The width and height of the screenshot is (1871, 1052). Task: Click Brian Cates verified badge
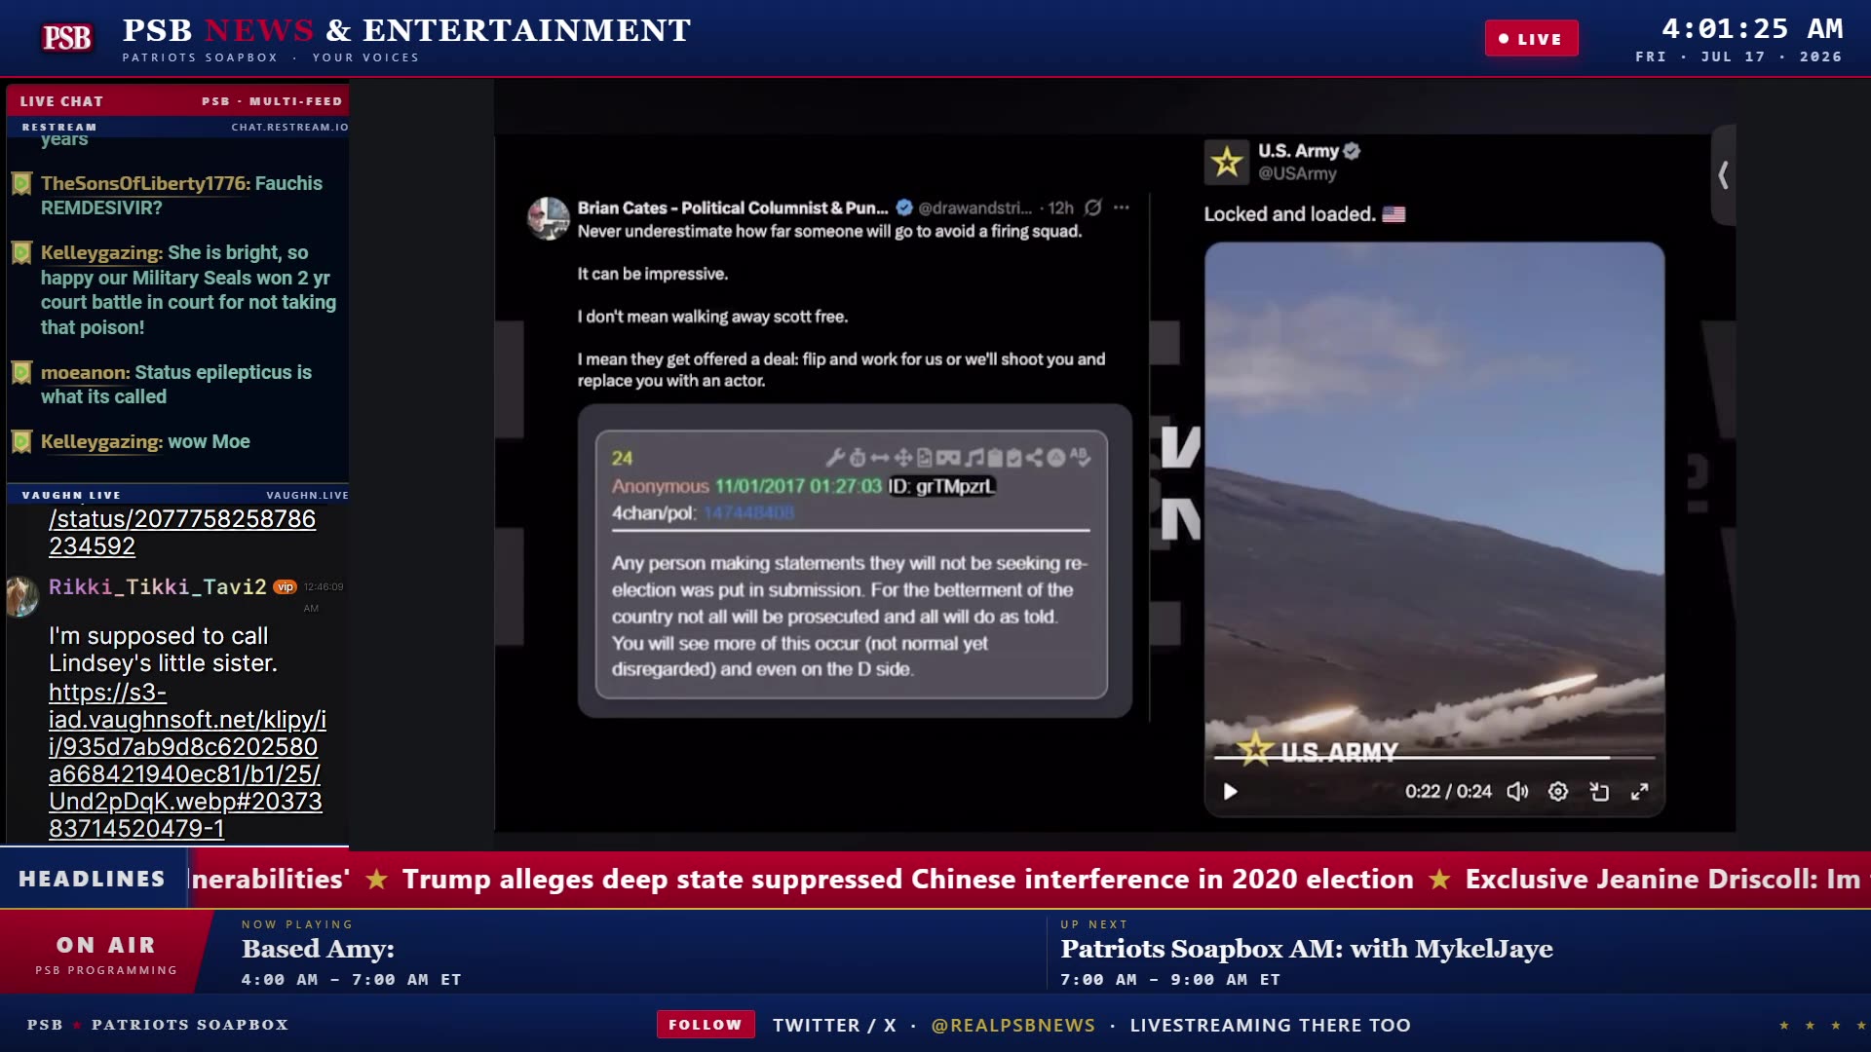(x=904, y=207)
